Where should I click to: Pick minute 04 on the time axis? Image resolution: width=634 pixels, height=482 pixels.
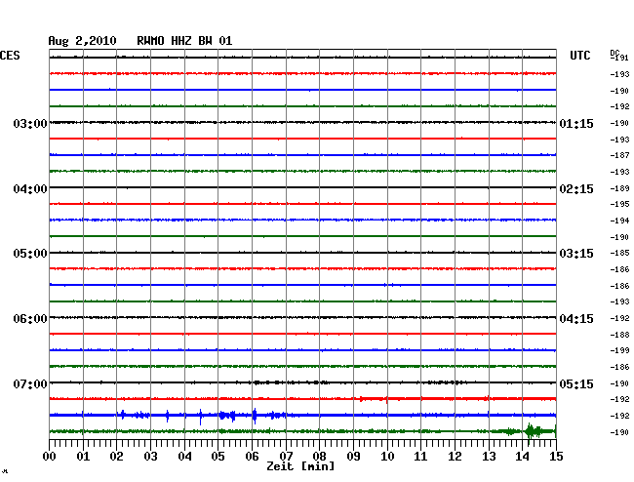(x=184, y=456)
